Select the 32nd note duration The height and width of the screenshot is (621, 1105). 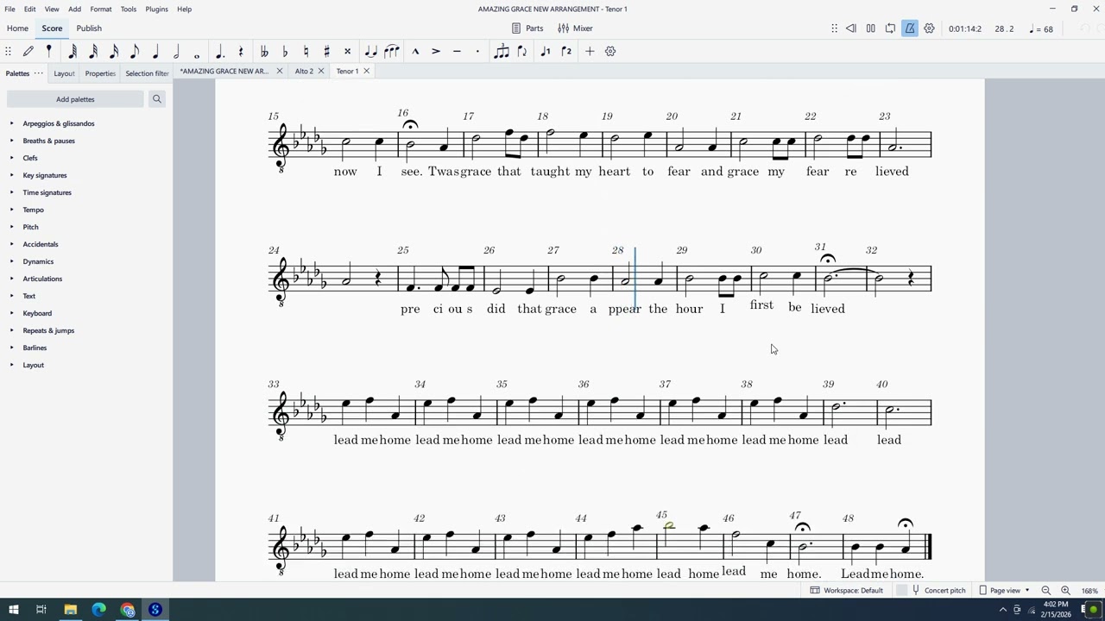(x=93, y=52)
